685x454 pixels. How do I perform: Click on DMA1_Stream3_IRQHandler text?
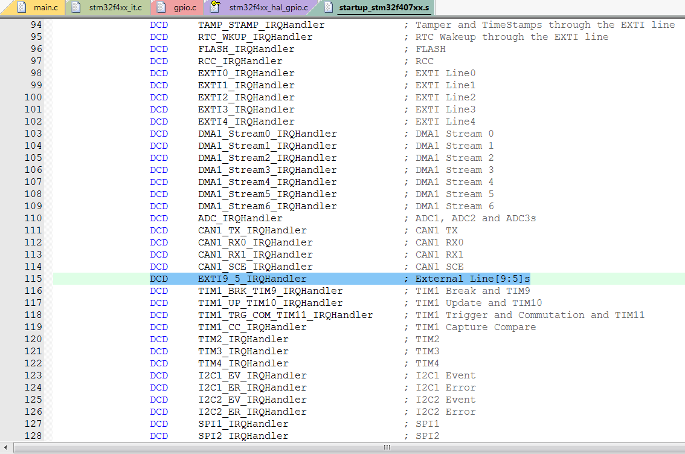(x=268, y=170)
